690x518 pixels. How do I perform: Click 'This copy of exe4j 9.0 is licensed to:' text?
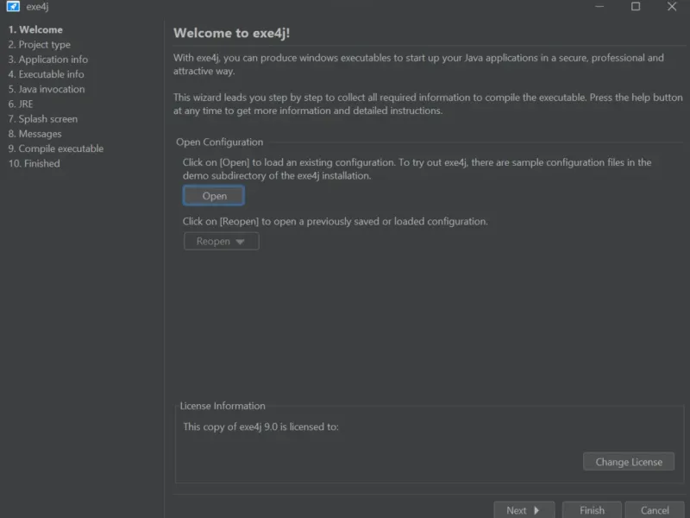coord(261,426)
